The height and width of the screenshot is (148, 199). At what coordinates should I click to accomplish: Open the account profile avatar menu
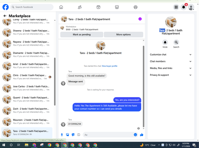pyautogui.click(x=191, y=7)
